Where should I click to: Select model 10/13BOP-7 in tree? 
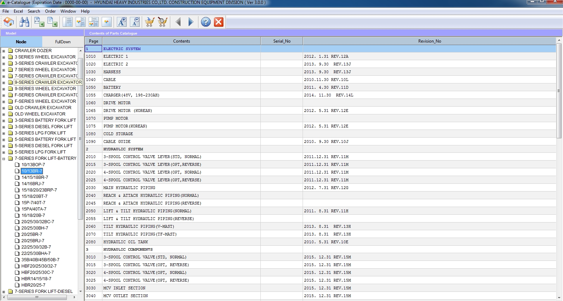33,165
